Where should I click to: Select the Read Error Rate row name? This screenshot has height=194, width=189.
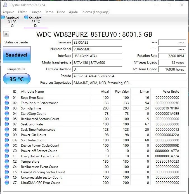pos(32,98)
